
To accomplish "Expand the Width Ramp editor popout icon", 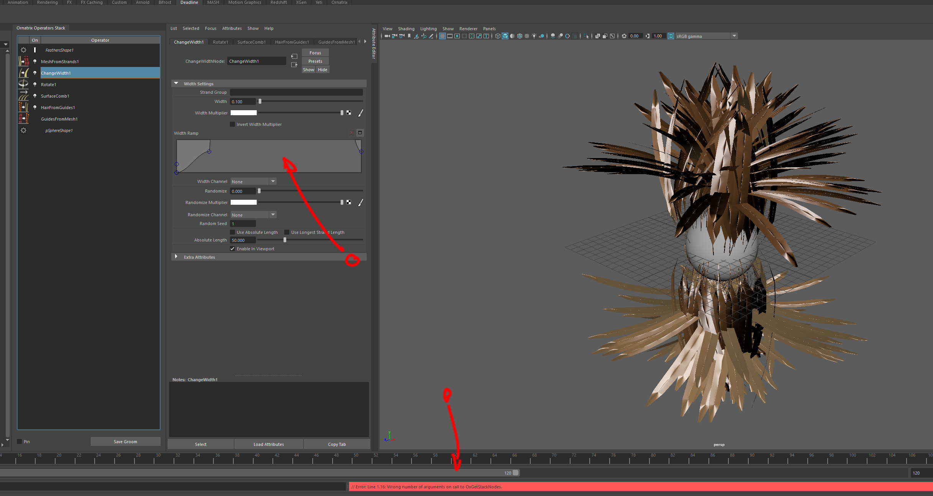I will point(360,133).
